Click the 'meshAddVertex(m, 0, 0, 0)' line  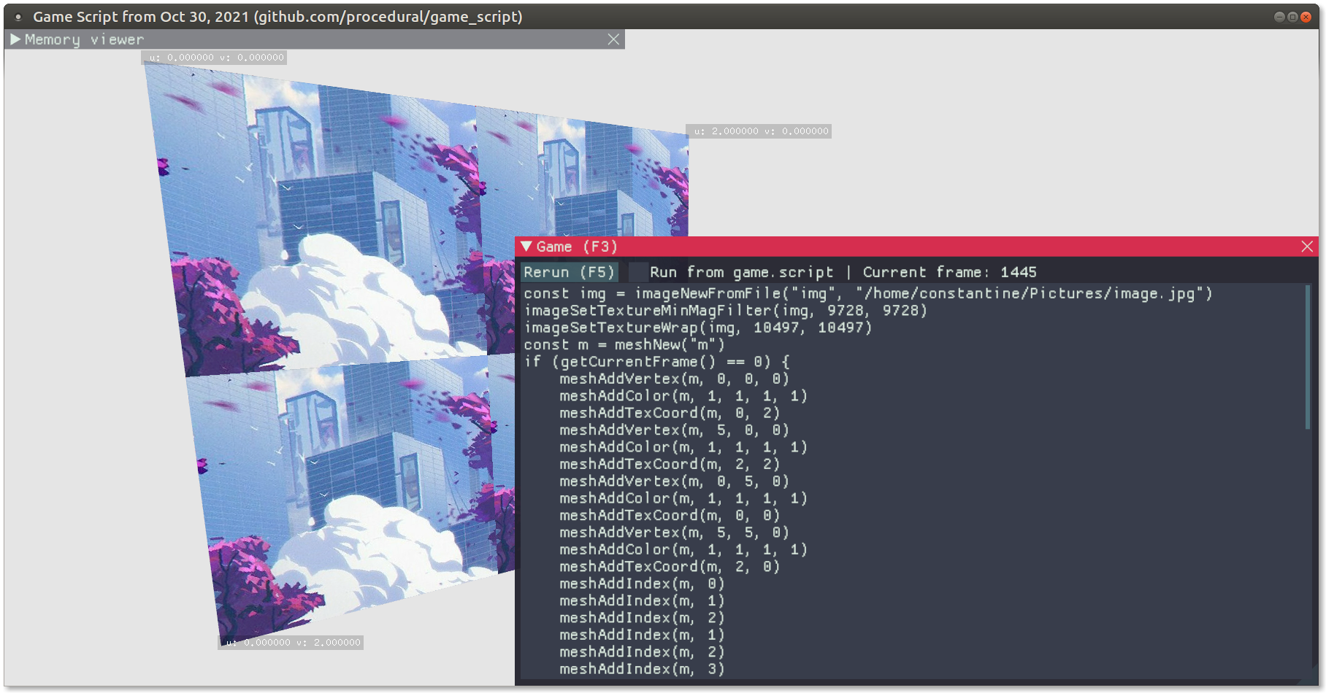pos(675,379)
